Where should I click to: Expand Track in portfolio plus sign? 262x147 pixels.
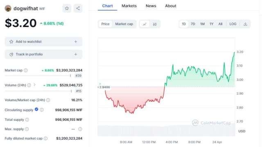pos(76,54)
